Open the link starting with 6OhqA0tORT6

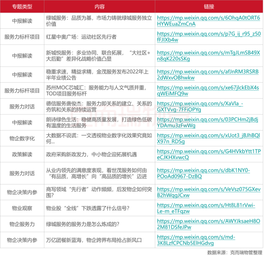click(x=208, y=21)
